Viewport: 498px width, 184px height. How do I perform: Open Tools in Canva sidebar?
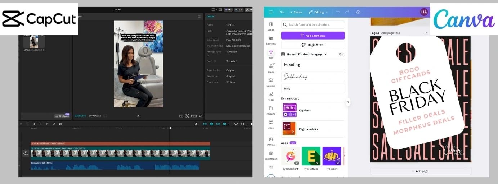(x=271, y=96)
